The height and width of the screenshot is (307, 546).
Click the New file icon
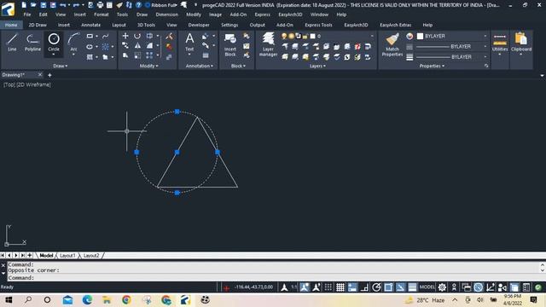coord(24,5)
